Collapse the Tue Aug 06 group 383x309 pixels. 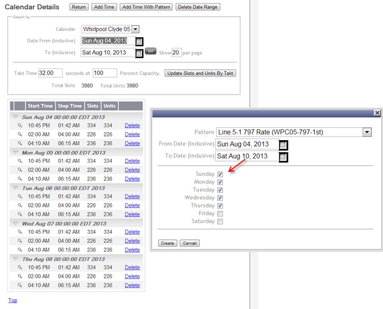click(16, 188)
